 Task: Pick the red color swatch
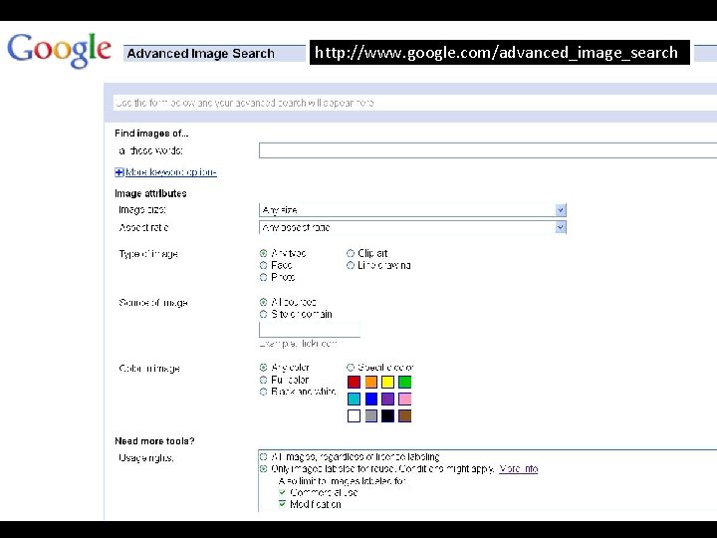(x=354, y=382)
